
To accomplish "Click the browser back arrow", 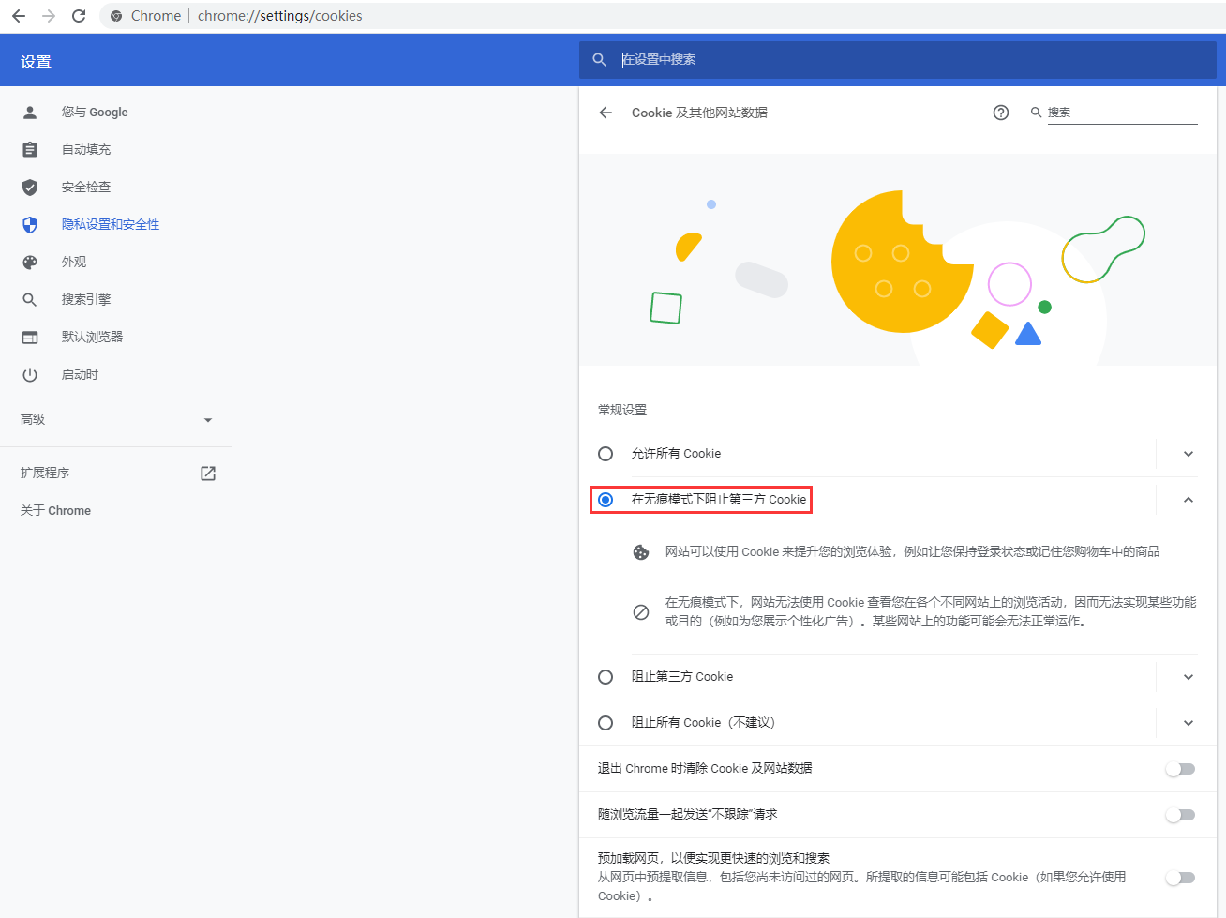I will pyautogui.click(x=19, y=16).
